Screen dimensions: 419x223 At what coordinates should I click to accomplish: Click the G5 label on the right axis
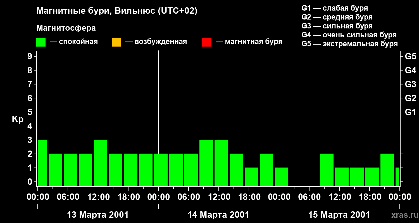(x=410, y=56)
